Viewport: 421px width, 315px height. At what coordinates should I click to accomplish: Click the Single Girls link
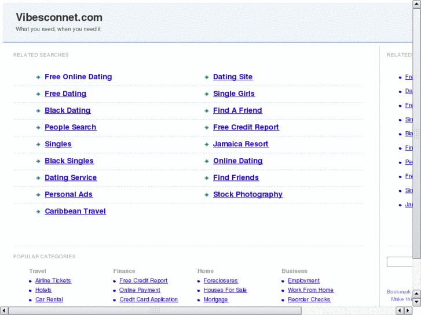[234, 94]
